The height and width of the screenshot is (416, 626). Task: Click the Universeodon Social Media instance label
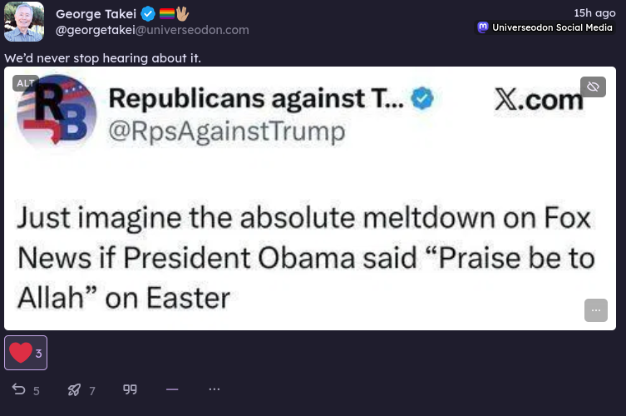pyautogui.click(x=552, y=27)
